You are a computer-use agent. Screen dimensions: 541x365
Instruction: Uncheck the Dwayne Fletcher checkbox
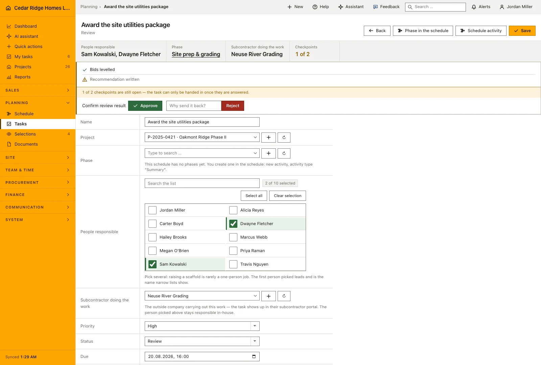click(x=233, y=224)
